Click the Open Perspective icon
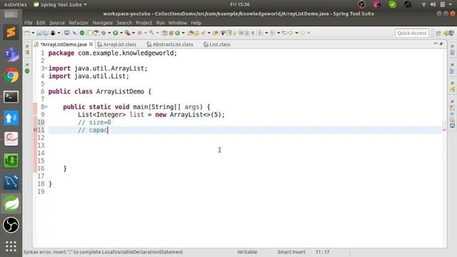Screen dimensions: 457x257 pos(438,34)
